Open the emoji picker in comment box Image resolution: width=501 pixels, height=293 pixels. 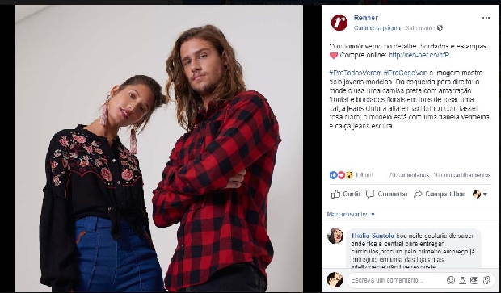click(451, 280)
